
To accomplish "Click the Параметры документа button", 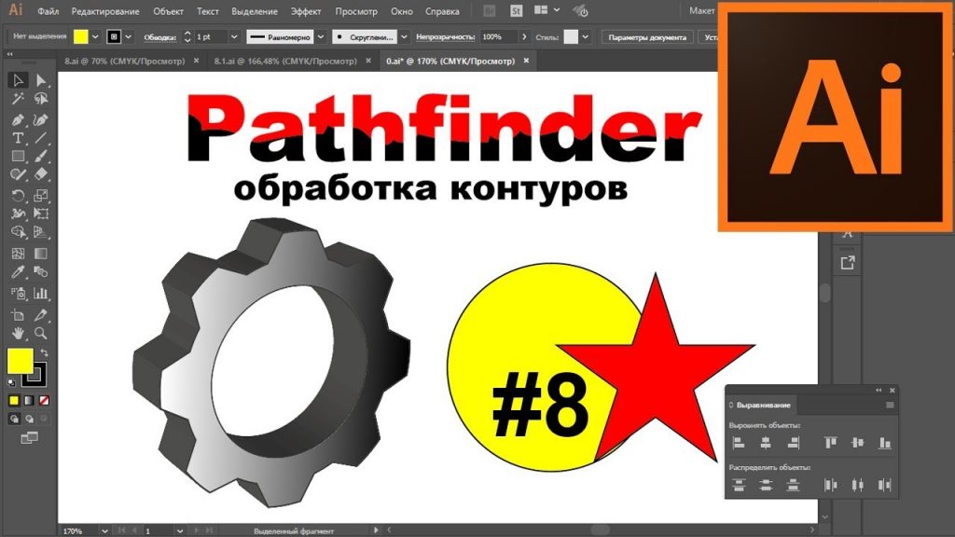I will (x=647, y=37).
